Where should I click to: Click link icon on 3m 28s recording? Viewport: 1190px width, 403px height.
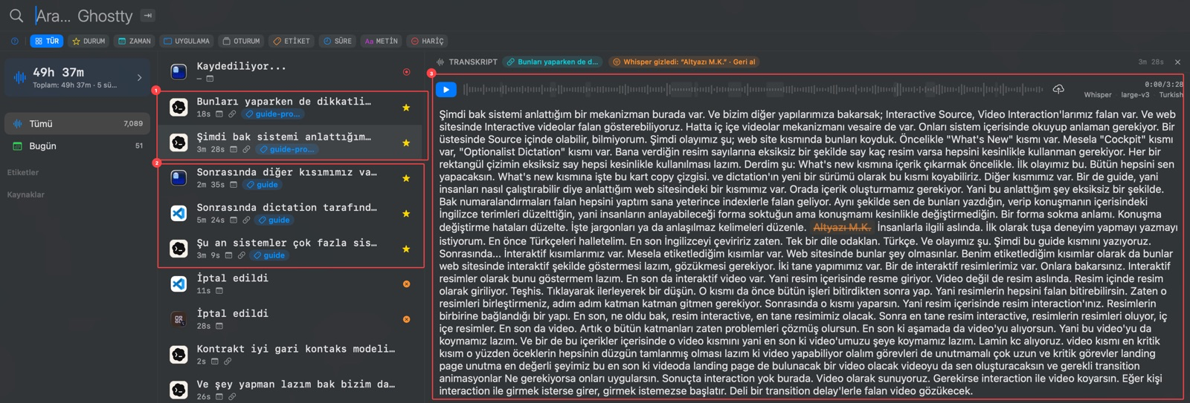tap(246, 150)
